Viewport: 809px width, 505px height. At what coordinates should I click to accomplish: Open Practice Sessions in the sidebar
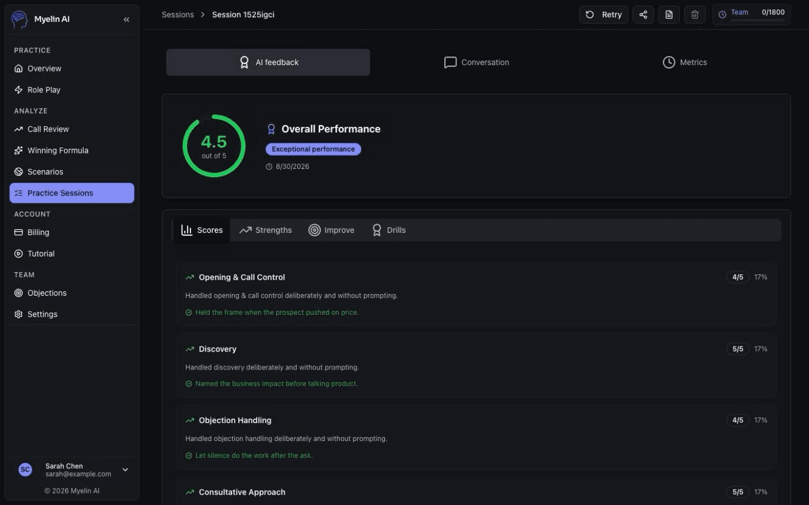[x=72, y=193]
